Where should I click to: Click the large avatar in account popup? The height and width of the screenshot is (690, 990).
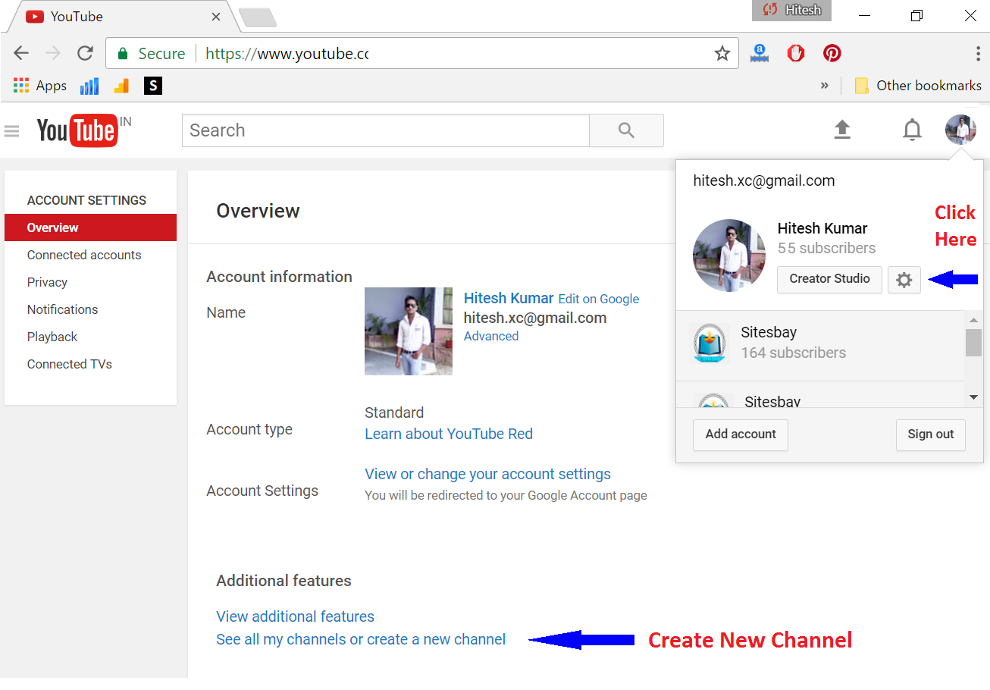click(x=729, y=256)
